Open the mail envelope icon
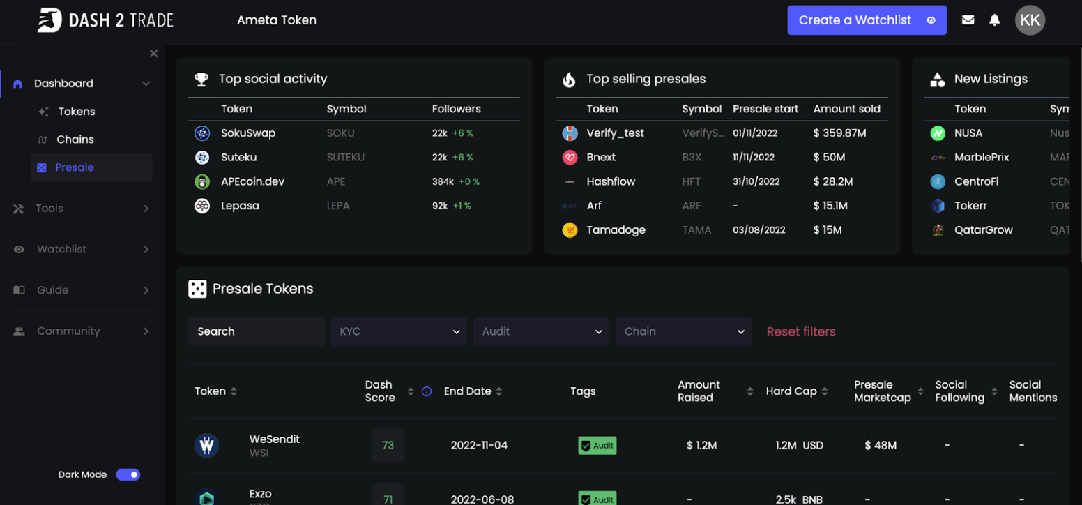Screen dimensions: 1082x505 point(968,20)
